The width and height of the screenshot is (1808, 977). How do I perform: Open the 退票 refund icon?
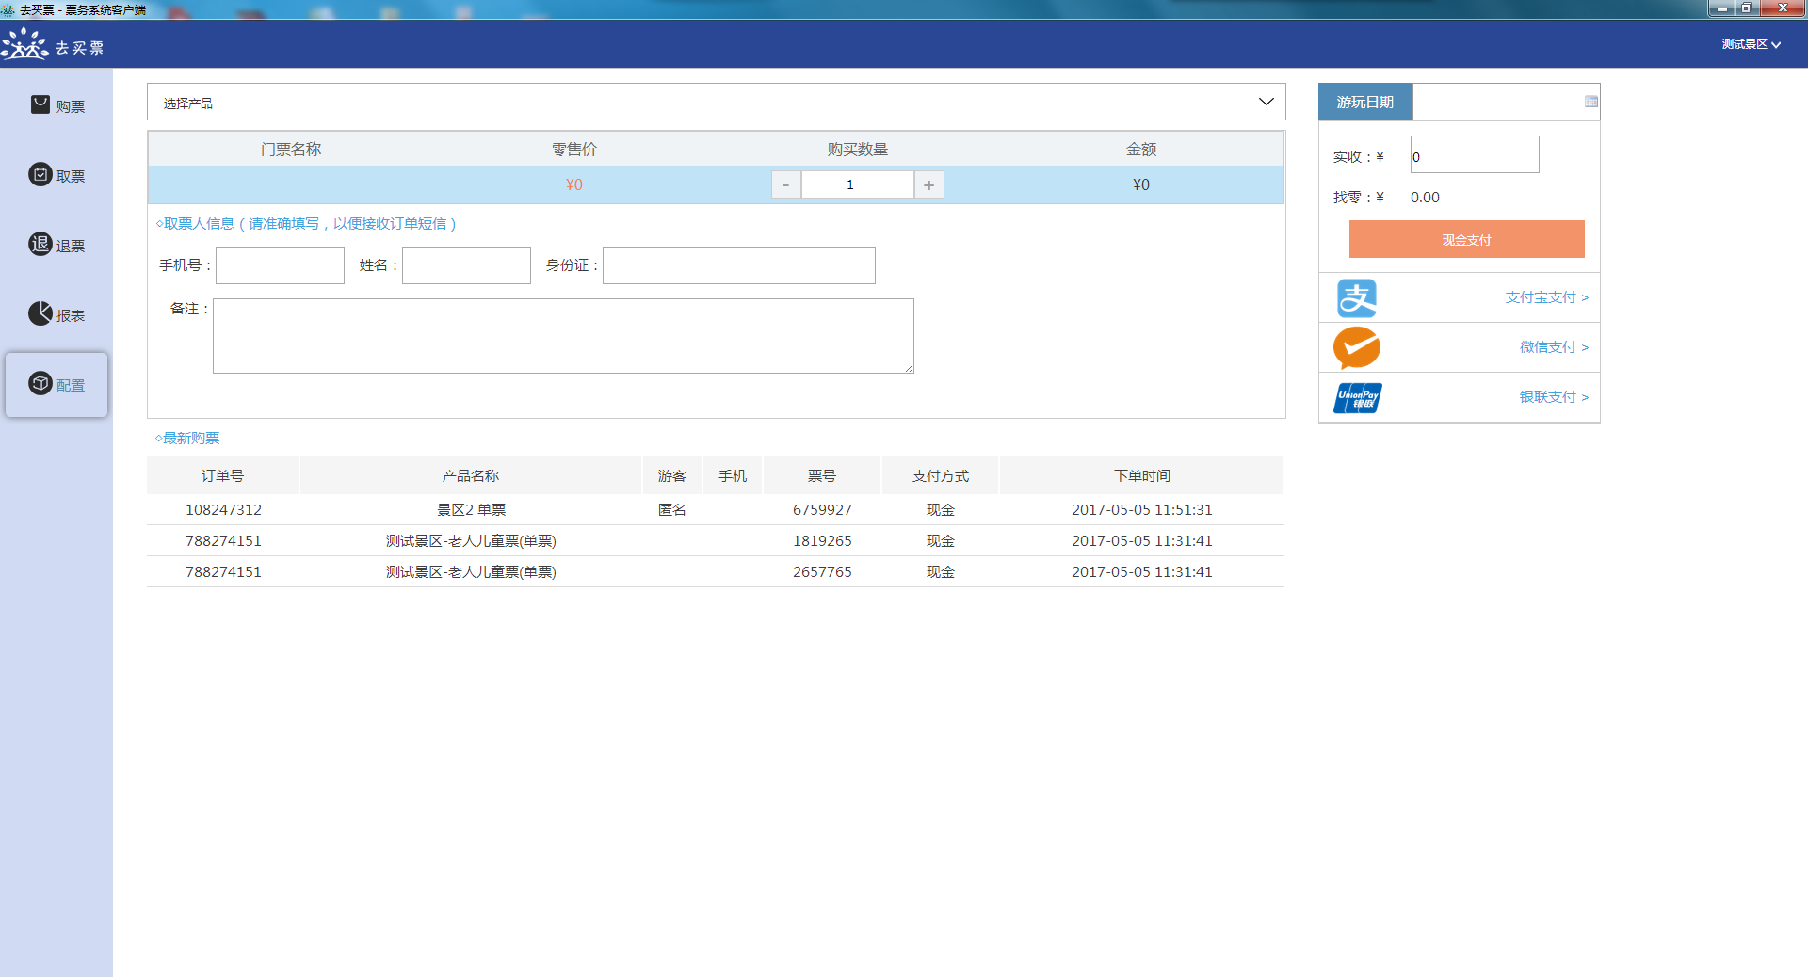[x=40, y=244]
